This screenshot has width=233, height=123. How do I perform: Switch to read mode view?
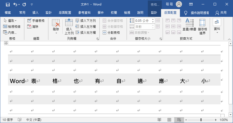tap(159, 120)
